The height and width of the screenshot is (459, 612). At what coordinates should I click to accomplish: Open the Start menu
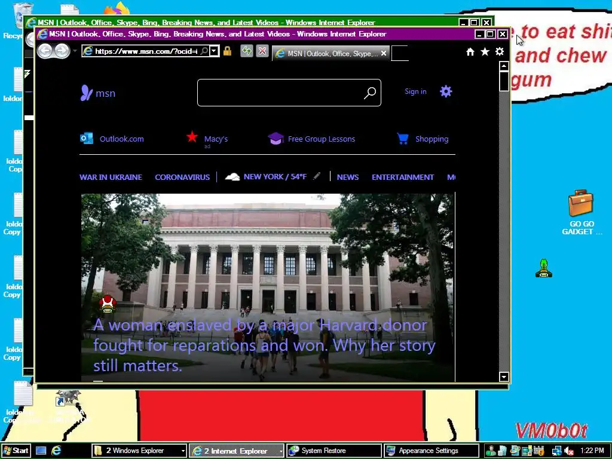pos(16,451)
